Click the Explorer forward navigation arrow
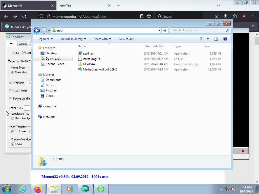 tap(44, 30)
